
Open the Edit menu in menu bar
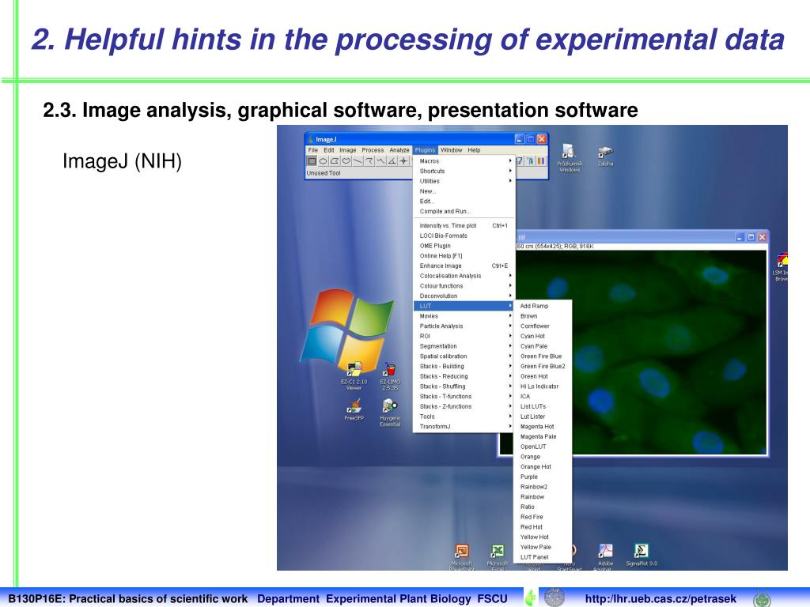pyautogui.click(x=329, y=150)
